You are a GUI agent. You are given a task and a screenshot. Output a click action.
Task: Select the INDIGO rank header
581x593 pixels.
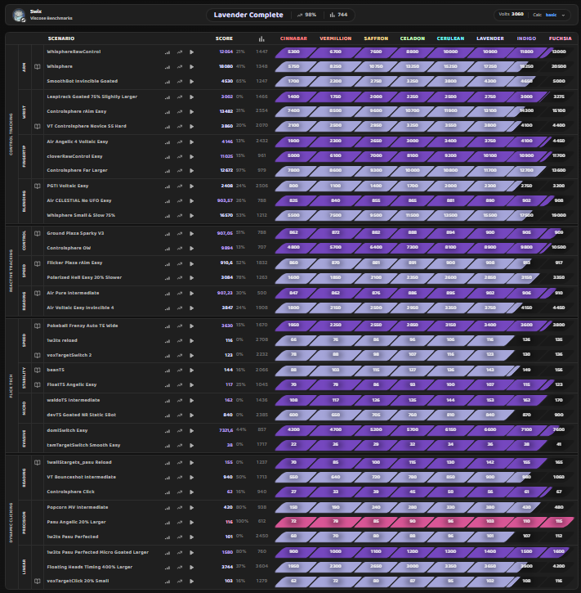[x=526, y=38]
